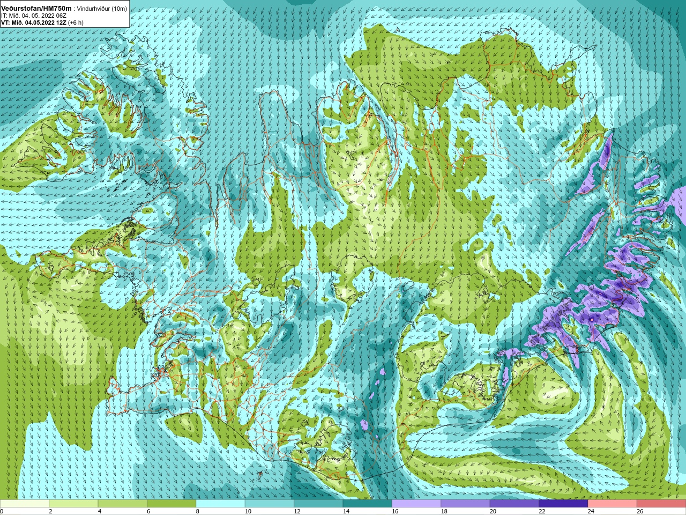The image size is (686, 515).
Task: Click the legend value label 16
Action: [x=395, y=511]
